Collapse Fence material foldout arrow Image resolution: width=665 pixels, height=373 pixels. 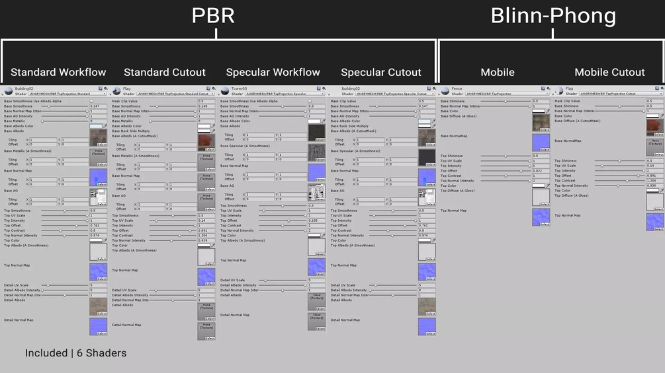tap(440, 95)
